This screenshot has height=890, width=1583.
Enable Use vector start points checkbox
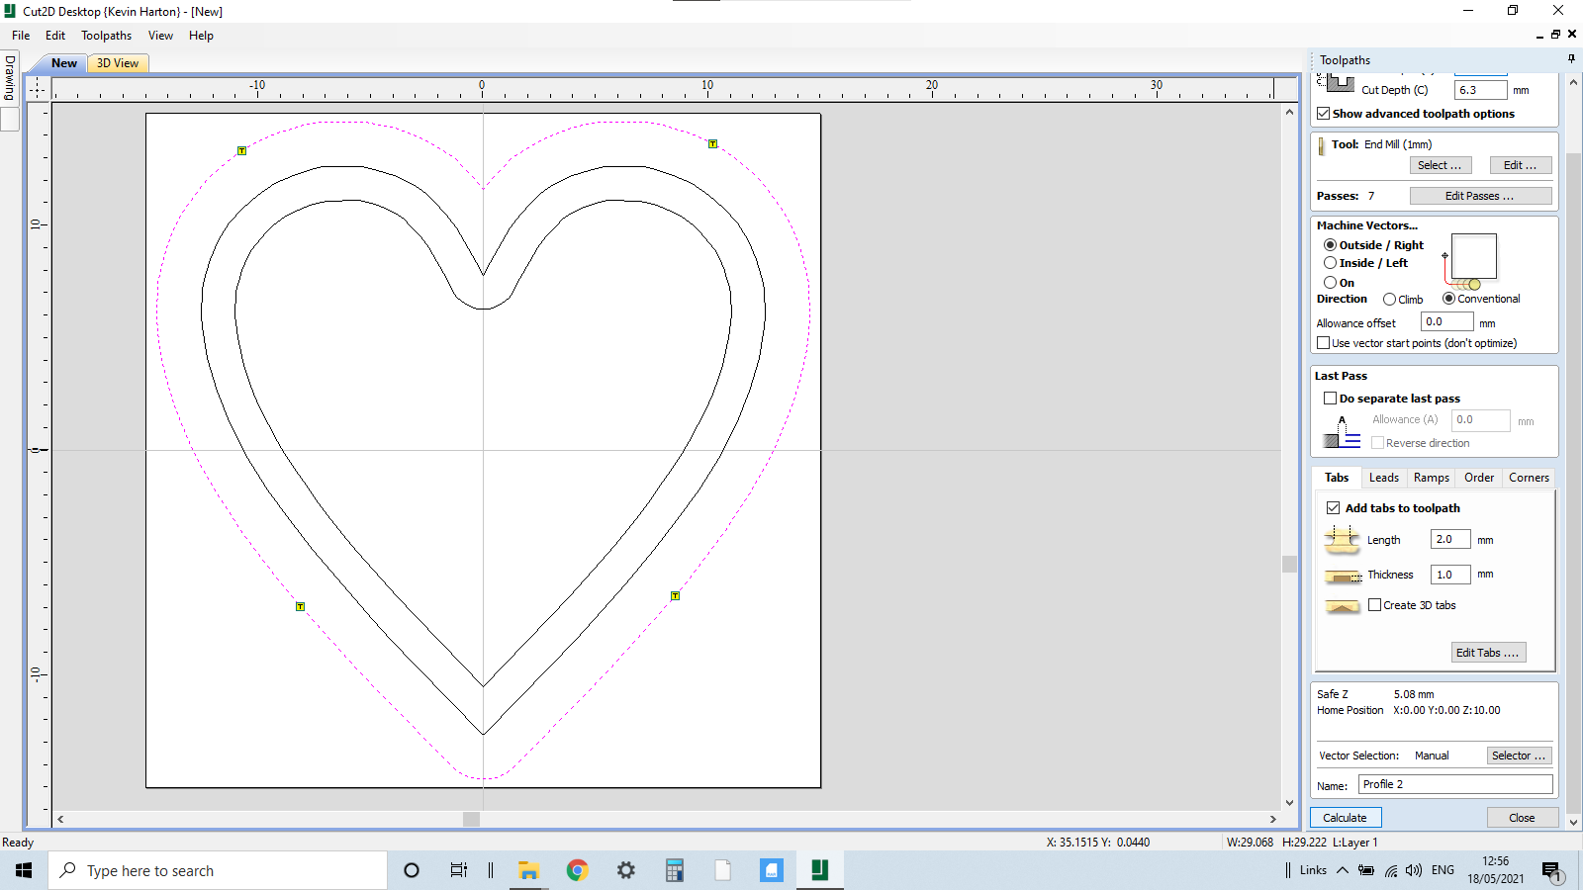pyautogui.click(x=1324, y=343)
